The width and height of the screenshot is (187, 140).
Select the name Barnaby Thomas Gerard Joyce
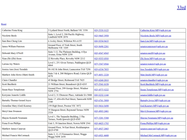(17, 101)
